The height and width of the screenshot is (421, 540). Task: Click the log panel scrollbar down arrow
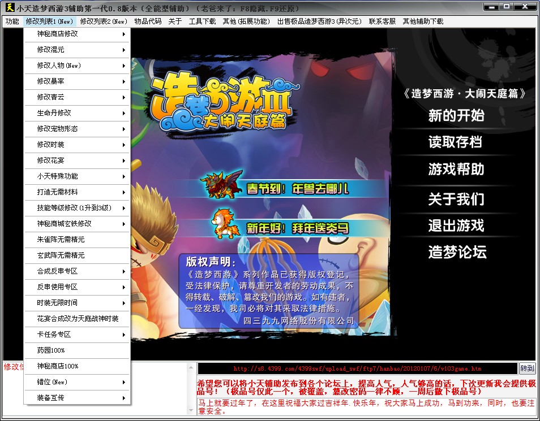pyautogui.click(x=191, y=410)
